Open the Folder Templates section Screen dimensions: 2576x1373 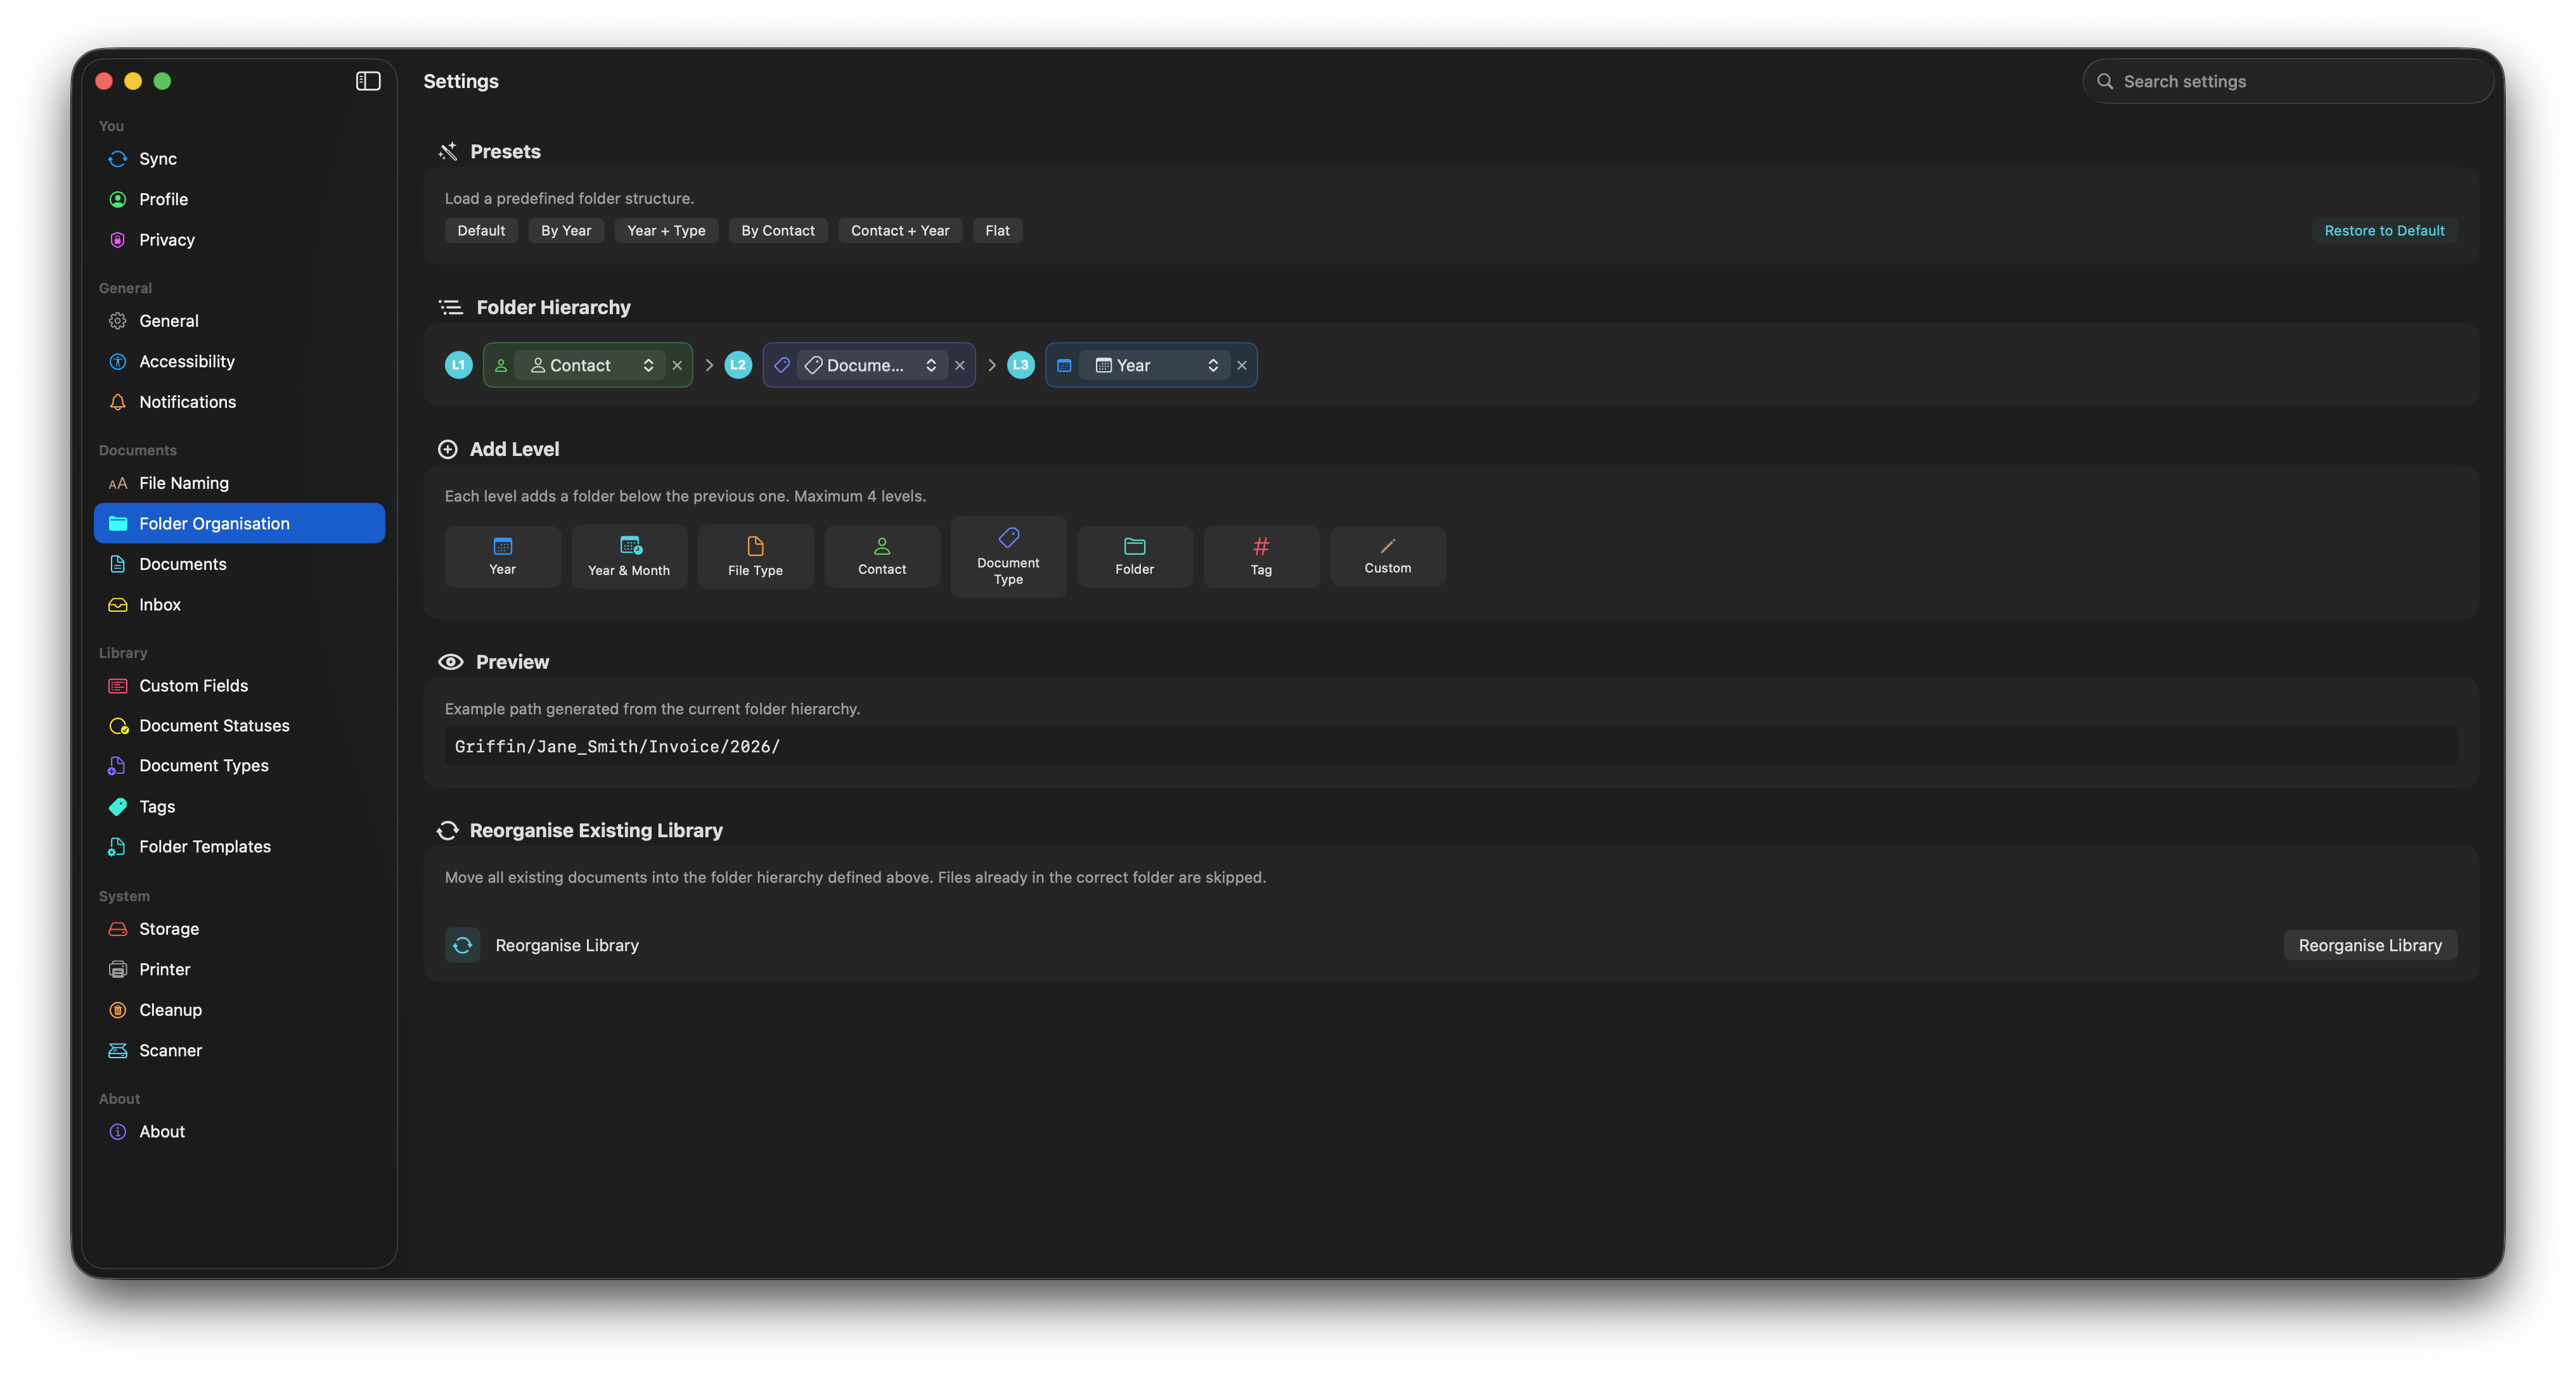click(204, 846)
